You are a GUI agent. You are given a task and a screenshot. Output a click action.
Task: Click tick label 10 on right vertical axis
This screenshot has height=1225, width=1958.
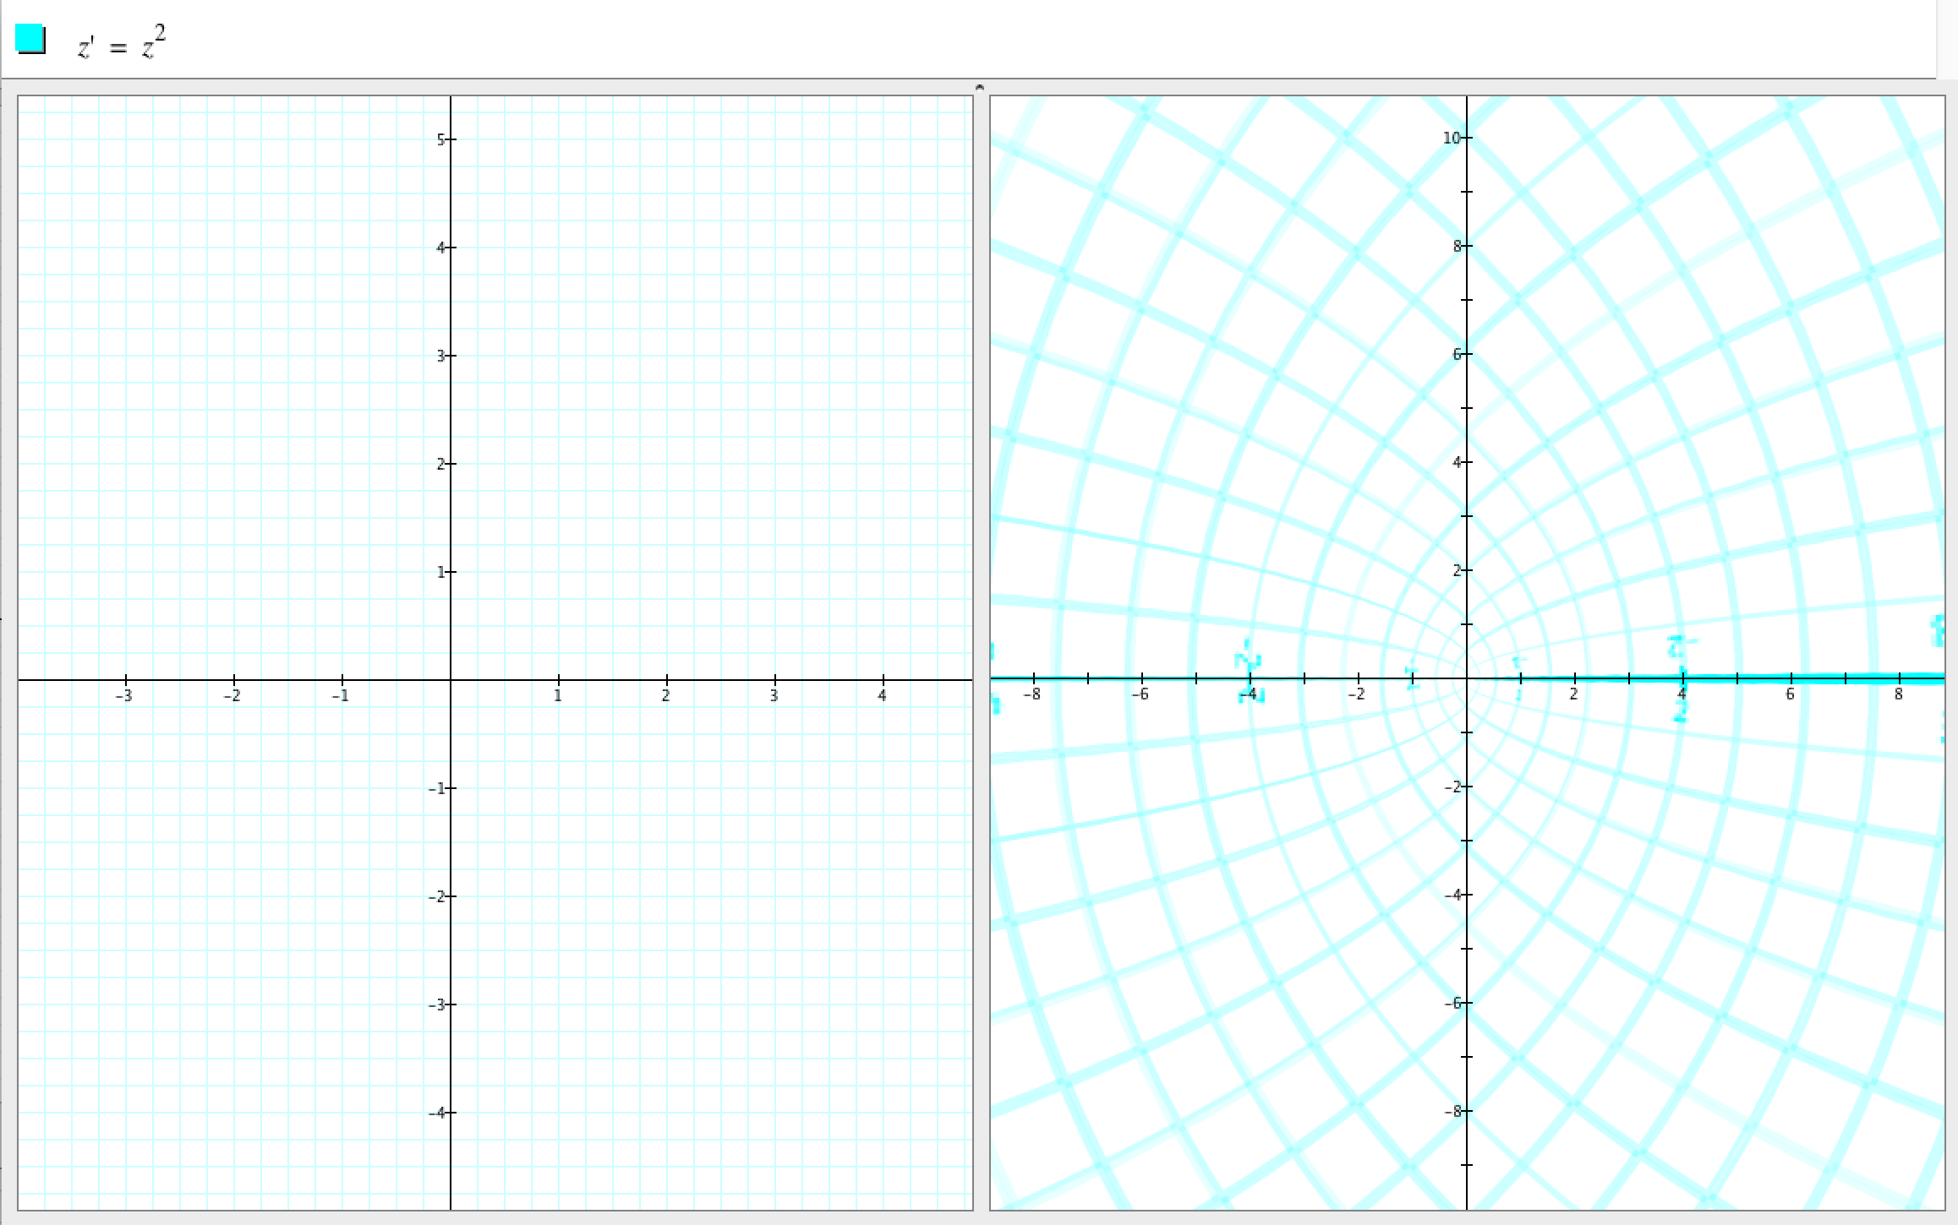tap(1451, 138)
